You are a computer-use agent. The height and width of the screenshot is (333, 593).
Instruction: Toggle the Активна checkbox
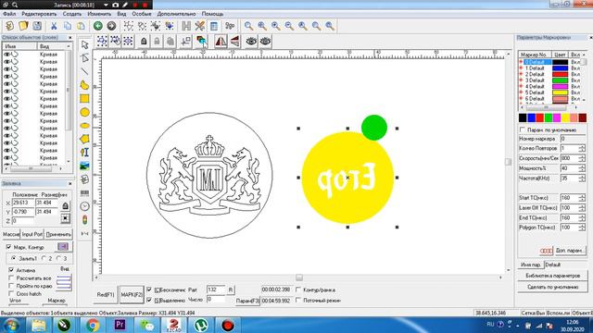pyautogui.click(x=11, y=270)
